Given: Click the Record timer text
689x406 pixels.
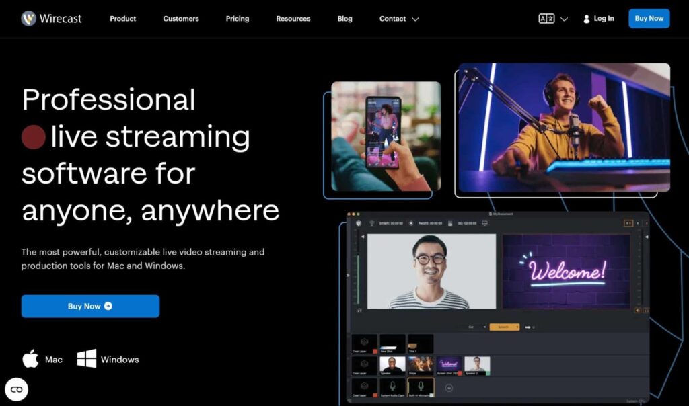Looking at the screenshot, I should pyautogui.click(x=430, y=223).
